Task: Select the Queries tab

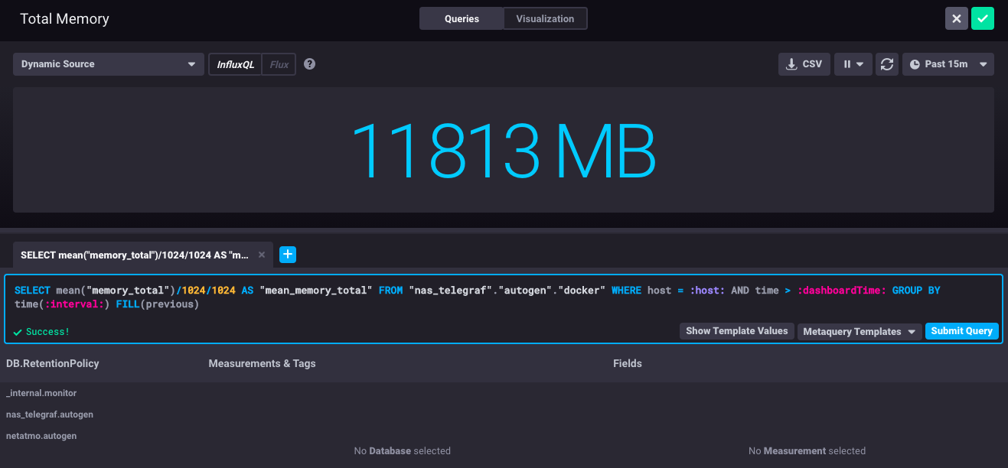Action: [462, 18]
